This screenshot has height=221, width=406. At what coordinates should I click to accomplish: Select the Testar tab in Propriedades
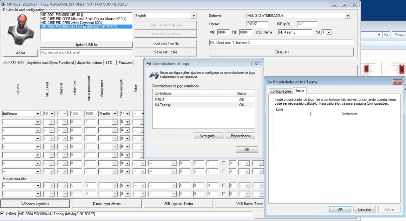[300, 91]
